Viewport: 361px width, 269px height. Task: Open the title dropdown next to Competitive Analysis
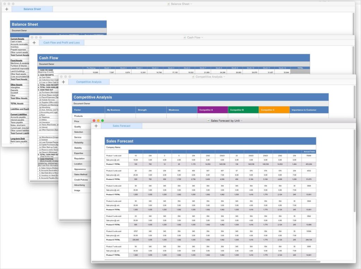coord(225,77)
